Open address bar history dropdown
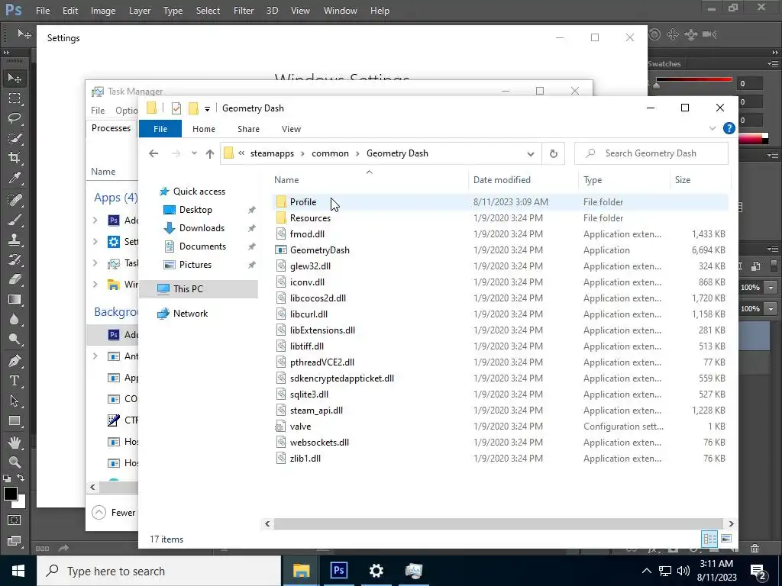Screen dimensions: 782x586 [531, 153]
